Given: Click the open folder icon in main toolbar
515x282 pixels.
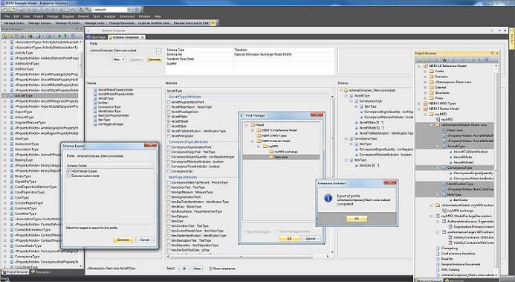Looking at the screenshot, I should [12, 10].
